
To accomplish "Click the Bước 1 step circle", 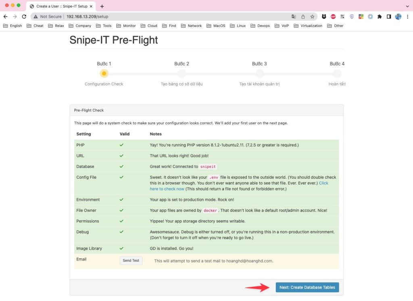I will [104, 74].
